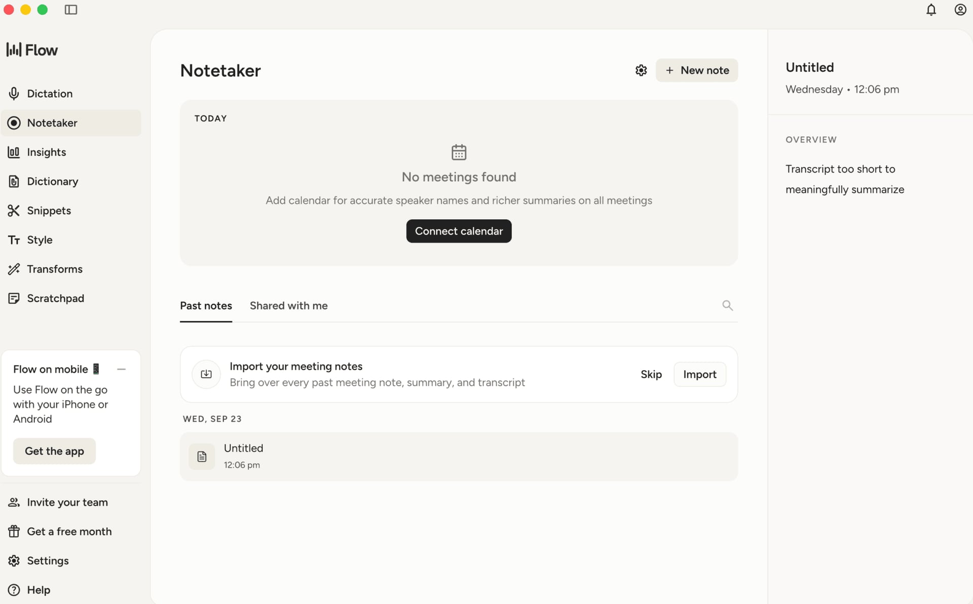The width and height of the screenshot is (973, 604).
Task: Open Notetaker settings gear
Action: (x=641, y=70)
